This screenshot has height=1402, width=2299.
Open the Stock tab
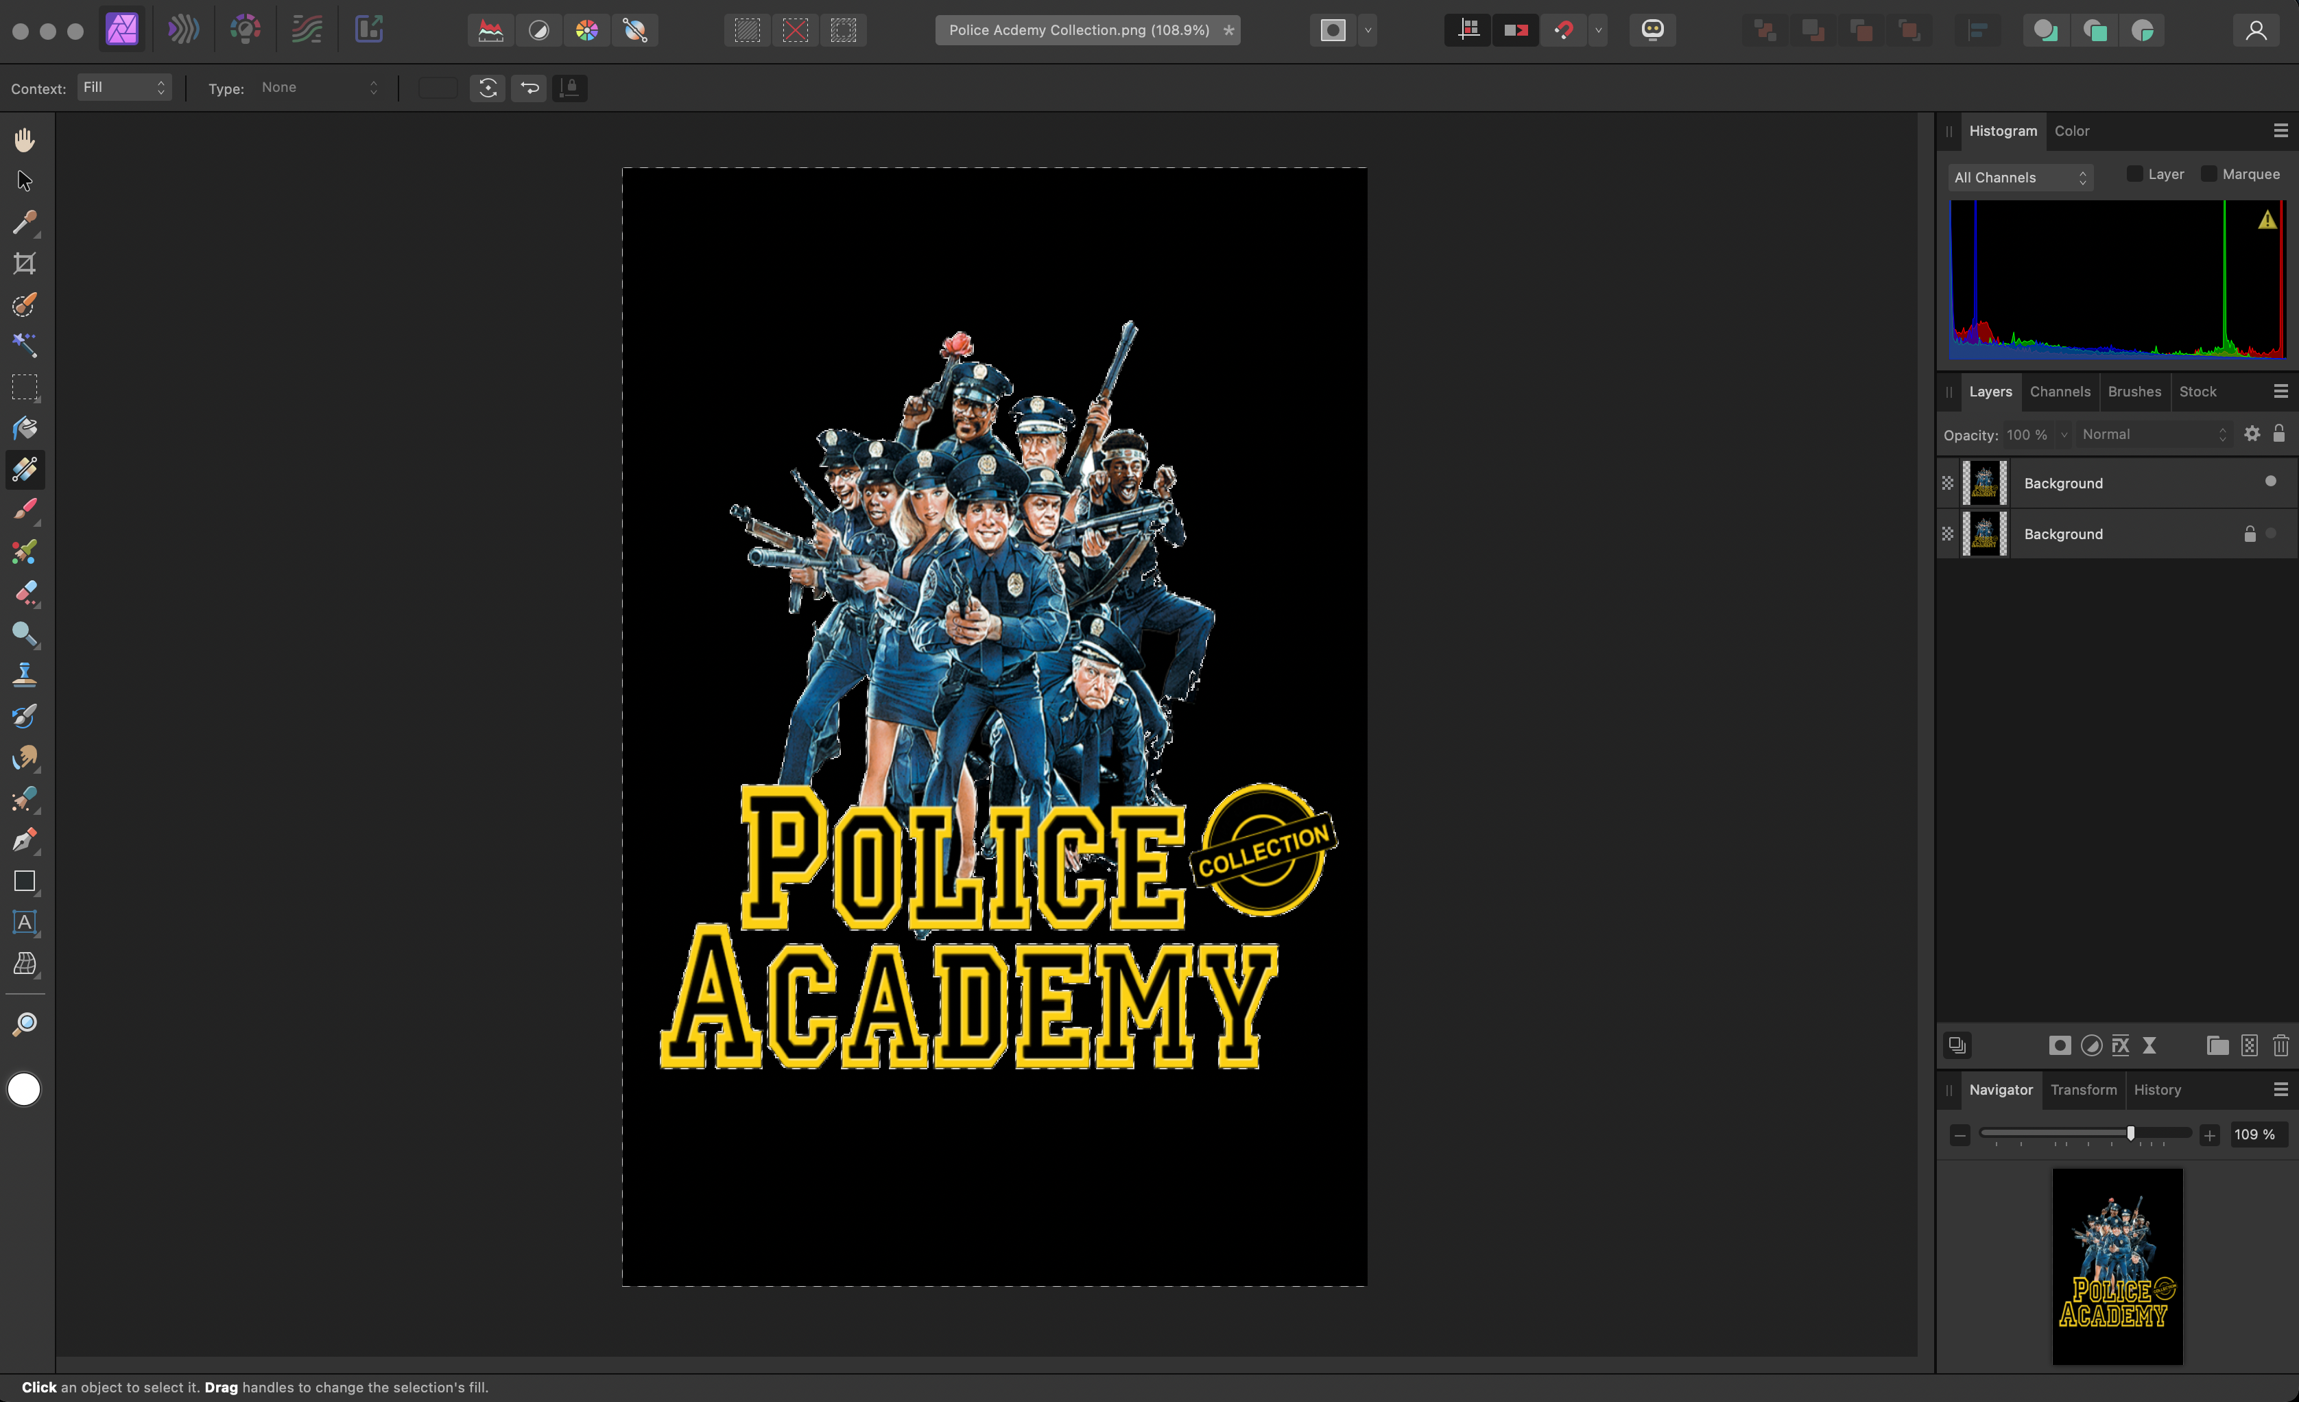click(2197, 392)
